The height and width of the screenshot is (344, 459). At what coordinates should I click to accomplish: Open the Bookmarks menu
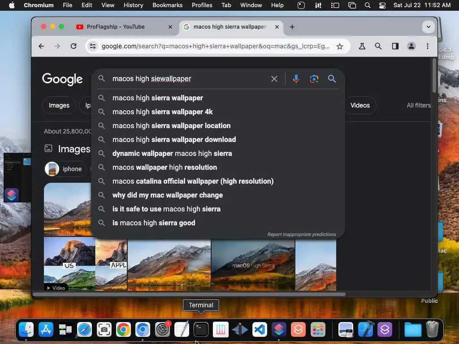pyautogui.click(x=168, y=5)
